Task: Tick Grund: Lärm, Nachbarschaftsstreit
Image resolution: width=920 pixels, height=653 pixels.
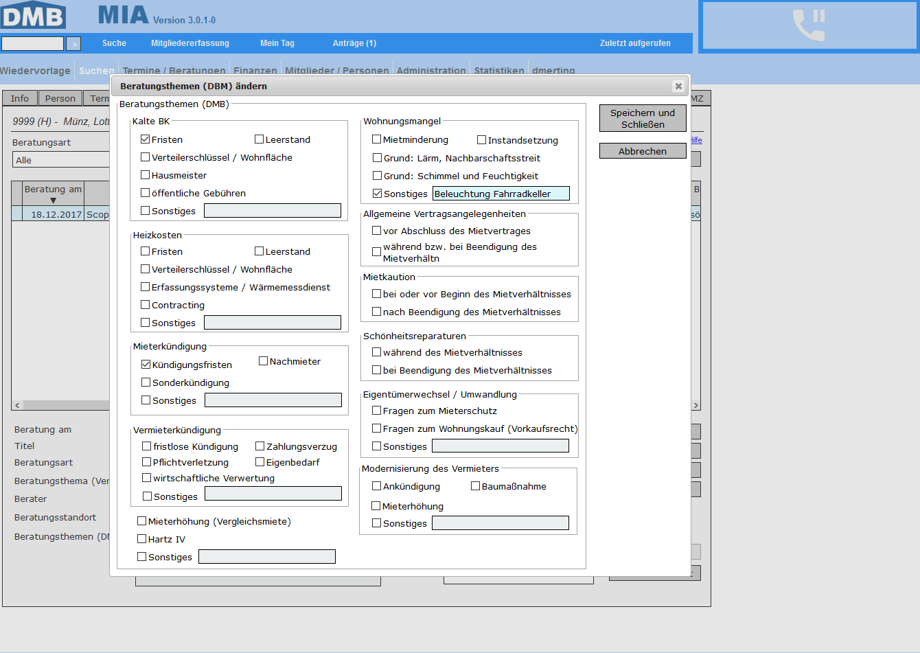Action: tap(377, 157)
